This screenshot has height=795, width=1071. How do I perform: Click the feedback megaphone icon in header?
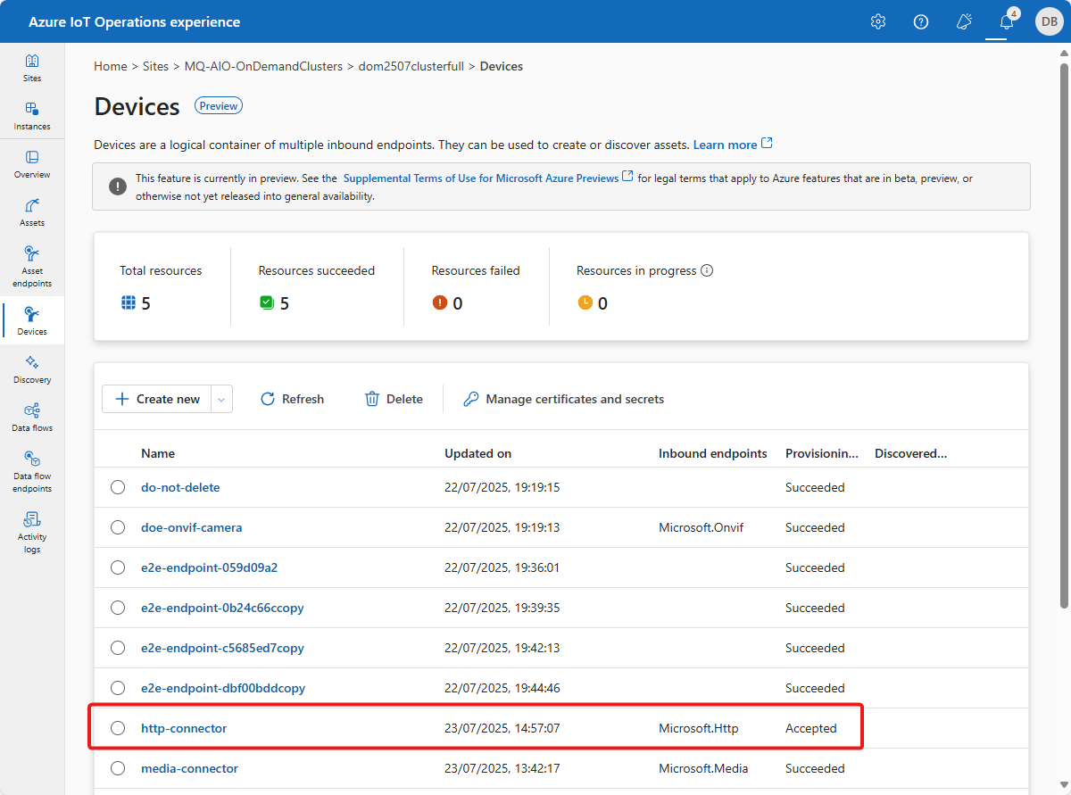(x=964, y=21)
